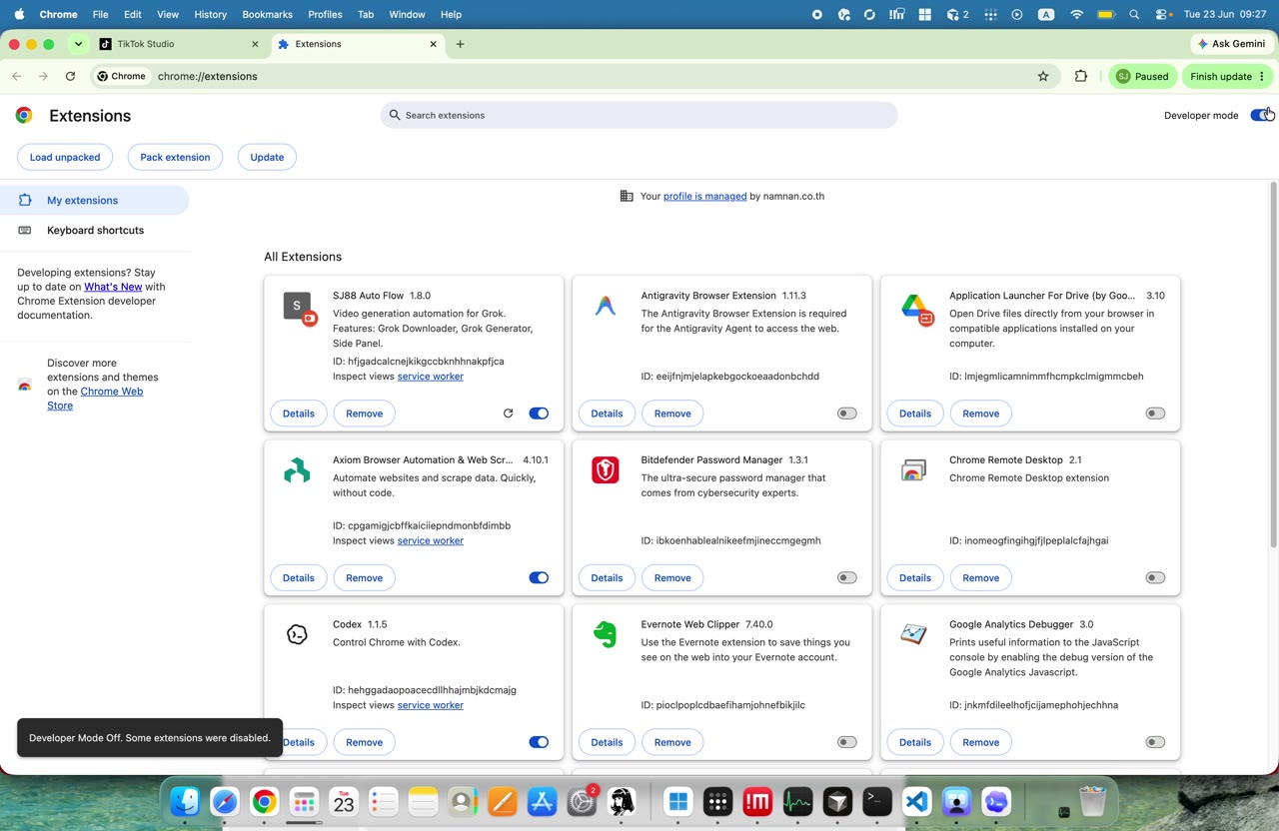The height and width of the screenshot is (831, 1279).
Task: Open the Bookmarks menu
Action: tap(267, 14)
